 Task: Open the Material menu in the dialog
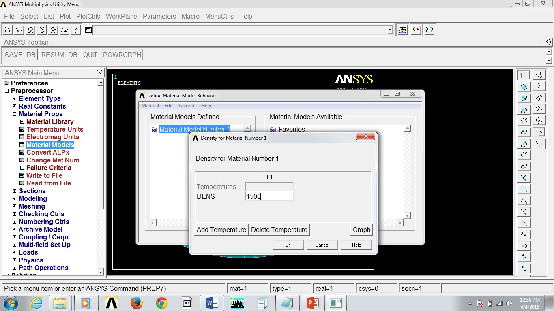click(x=150, y=106)
